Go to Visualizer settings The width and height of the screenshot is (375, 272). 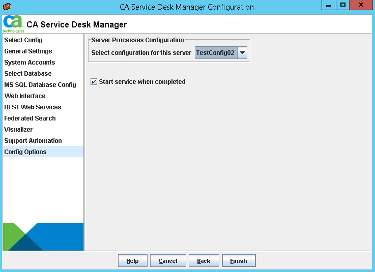point(18,130)
